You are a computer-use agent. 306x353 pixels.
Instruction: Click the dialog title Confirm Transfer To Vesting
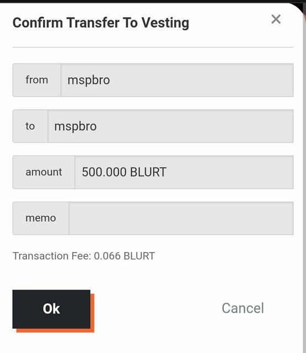pyautogui.click(x=101, y=23)
